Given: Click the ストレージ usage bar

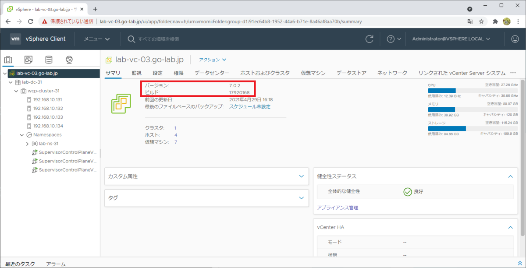Looking at the screenshot, I should point(473,129).
